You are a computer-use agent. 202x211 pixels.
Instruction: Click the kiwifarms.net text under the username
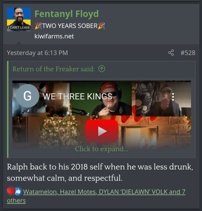click(x=54, y=36)
